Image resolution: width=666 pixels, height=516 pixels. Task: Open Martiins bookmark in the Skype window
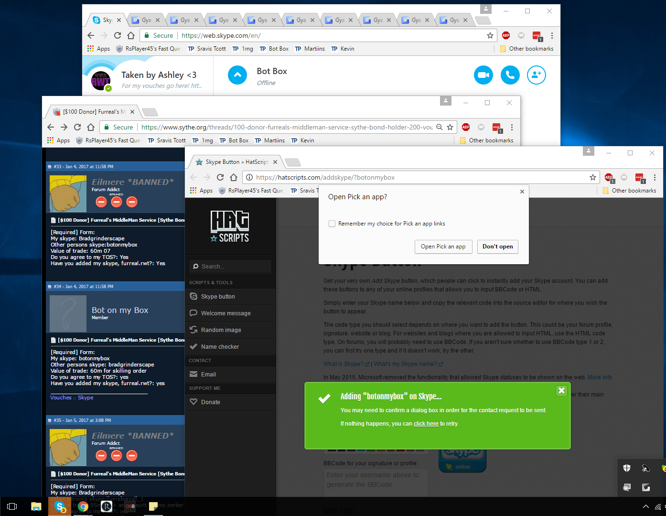[310, 49]
